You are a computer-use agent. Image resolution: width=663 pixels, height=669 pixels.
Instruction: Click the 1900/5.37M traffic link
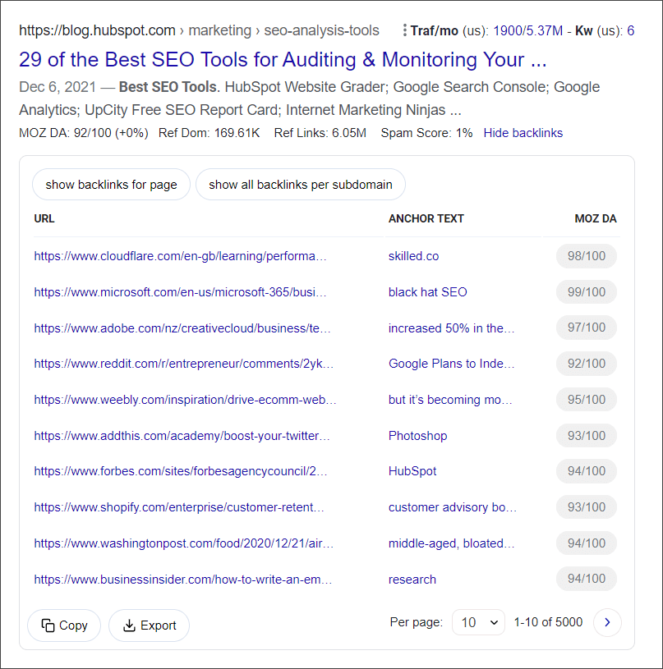527,30
